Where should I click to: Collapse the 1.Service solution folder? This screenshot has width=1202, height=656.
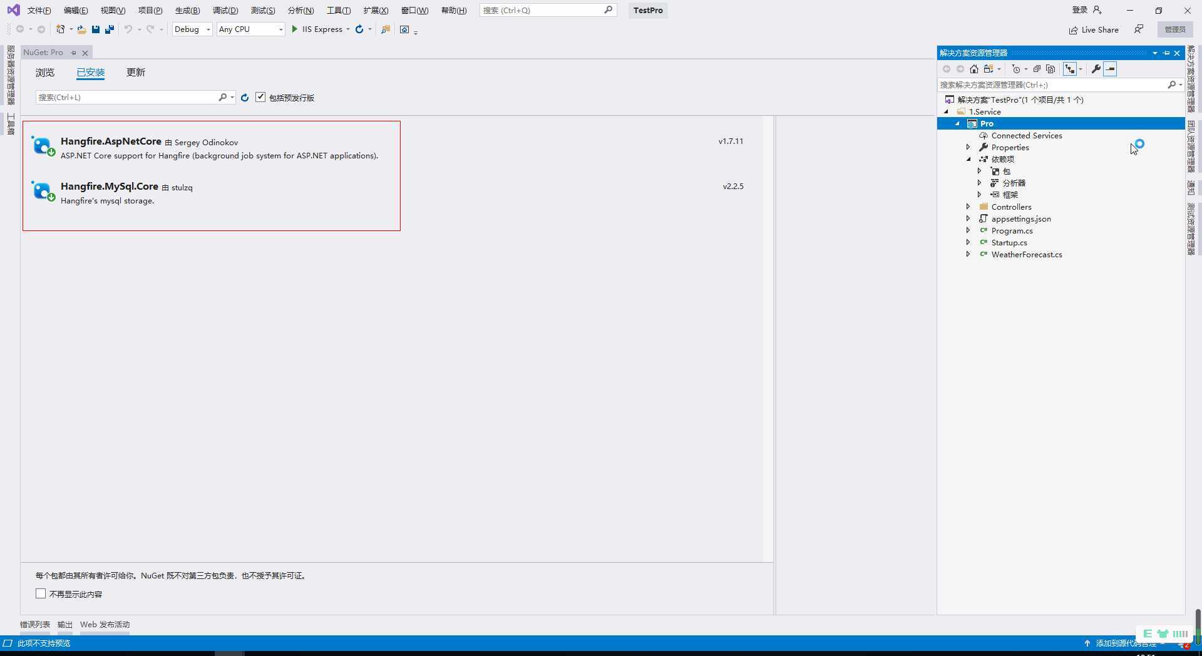click(946, 111)
